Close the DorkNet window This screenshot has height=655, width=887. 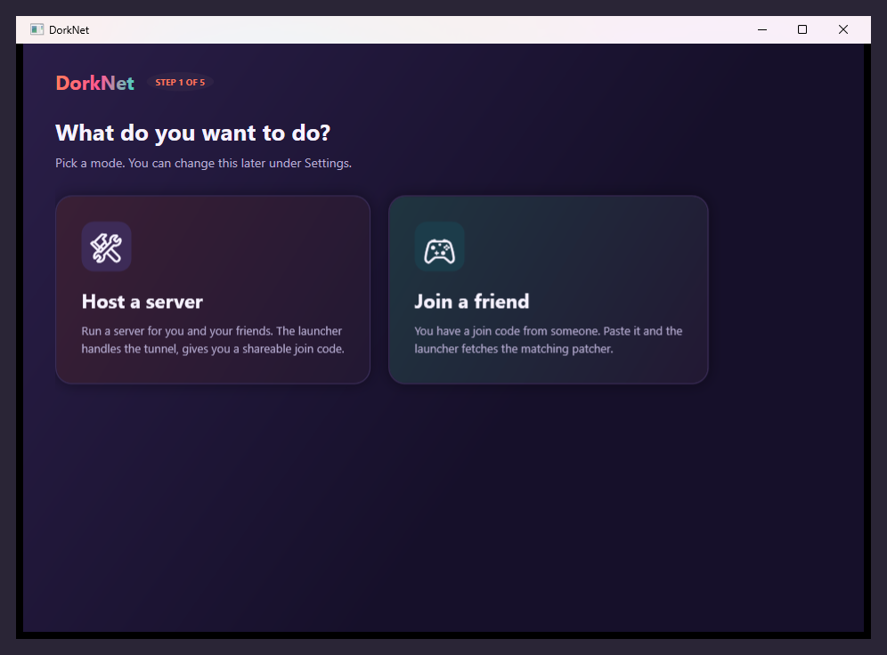pyautogui.click(x=842, y=29)
